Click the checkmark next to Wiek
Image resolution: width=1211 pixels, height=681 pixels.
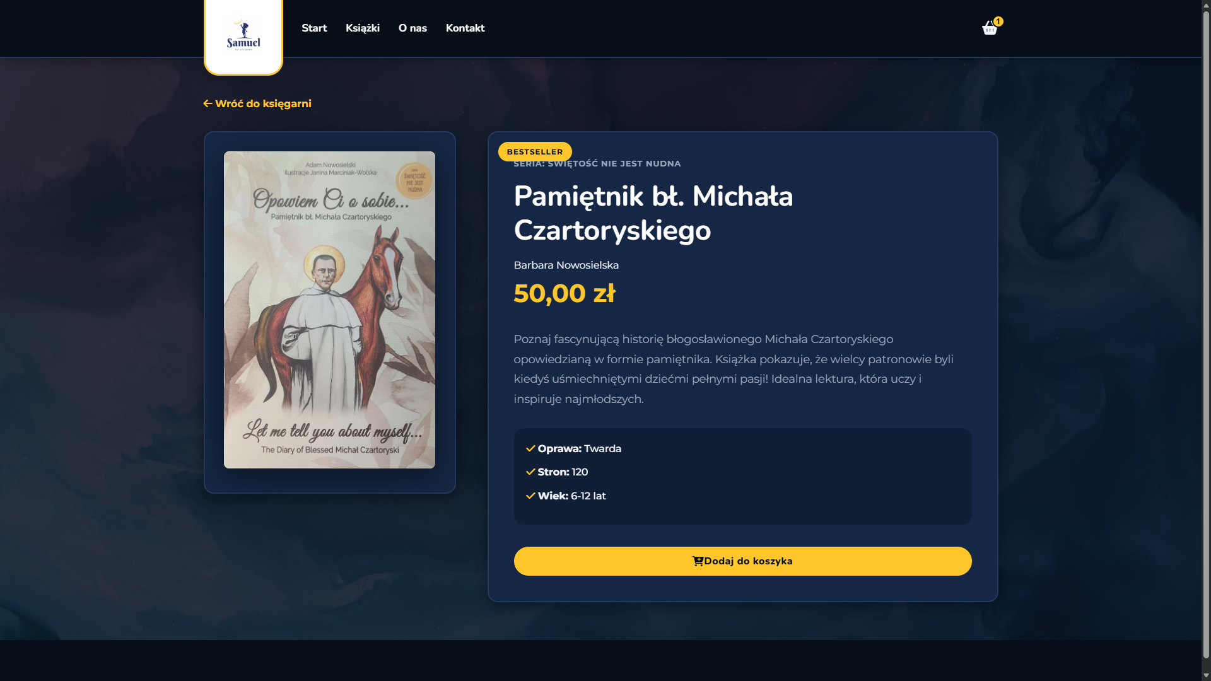[x=530, y=496]
